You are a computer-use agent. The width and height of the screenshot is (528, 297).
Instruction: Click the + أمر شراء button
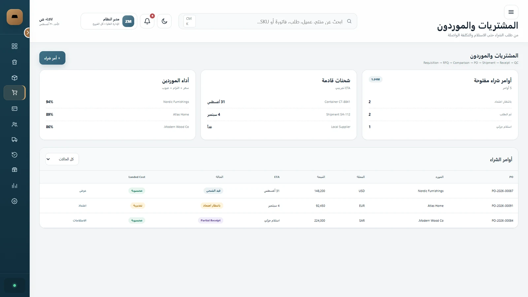click(x=52, y=58)
